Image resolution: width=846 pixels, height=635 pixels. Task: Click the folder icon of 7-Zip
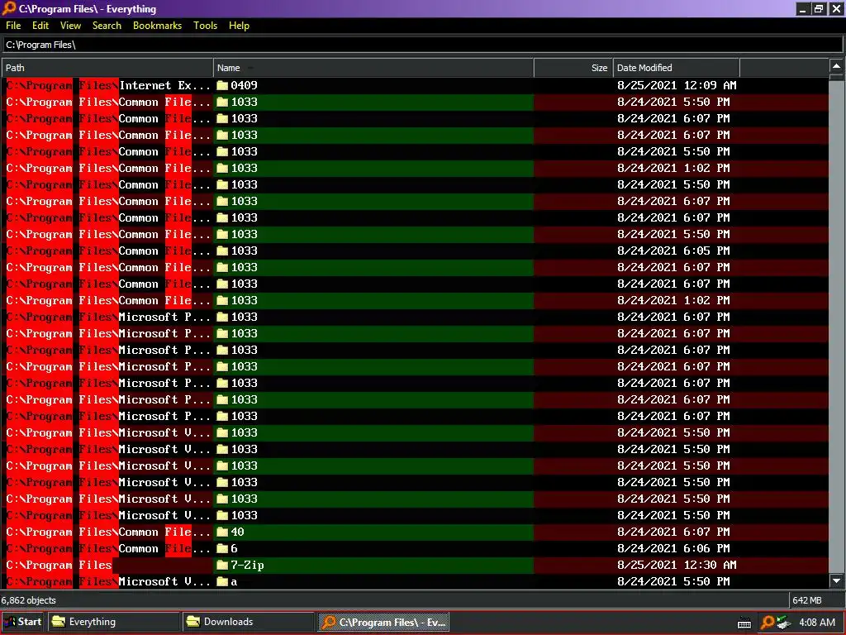[222, 566]
